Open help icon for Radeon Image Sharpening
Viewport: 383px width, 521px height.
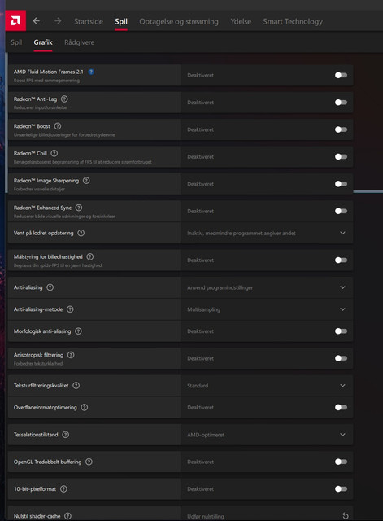pos(86,181)
